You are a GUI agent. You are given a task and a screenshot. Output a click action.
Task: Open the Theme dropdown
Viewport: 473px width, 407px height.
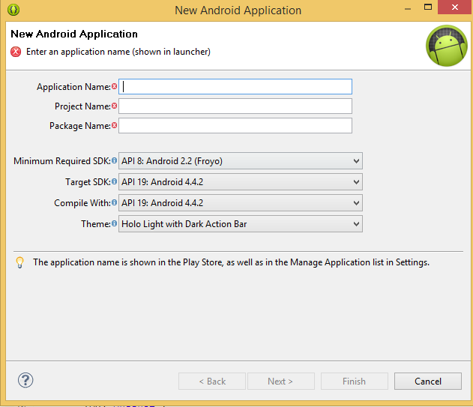point(241,224)
